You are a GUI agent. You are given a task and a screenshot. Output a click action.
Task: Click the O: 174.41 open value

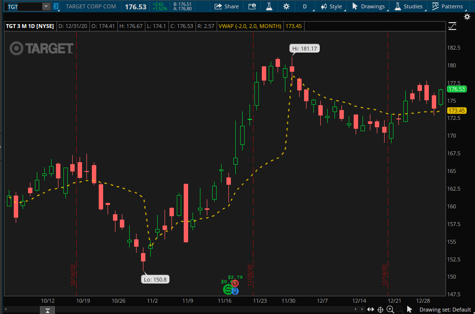point(103,27)
